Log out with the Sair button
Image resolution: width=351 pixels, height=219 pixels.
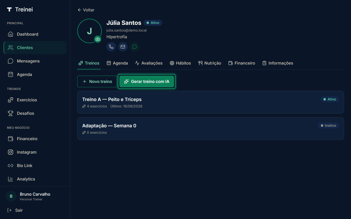[15, 210]
